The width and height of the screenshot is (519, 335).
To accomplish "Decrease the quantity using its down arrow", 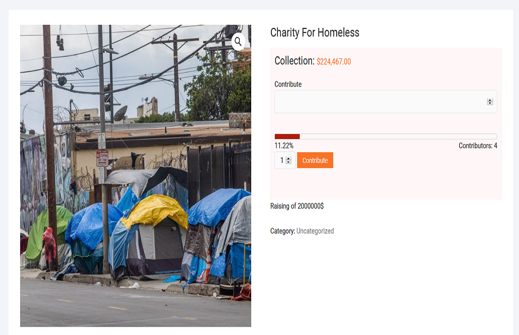I will [289, 162].
